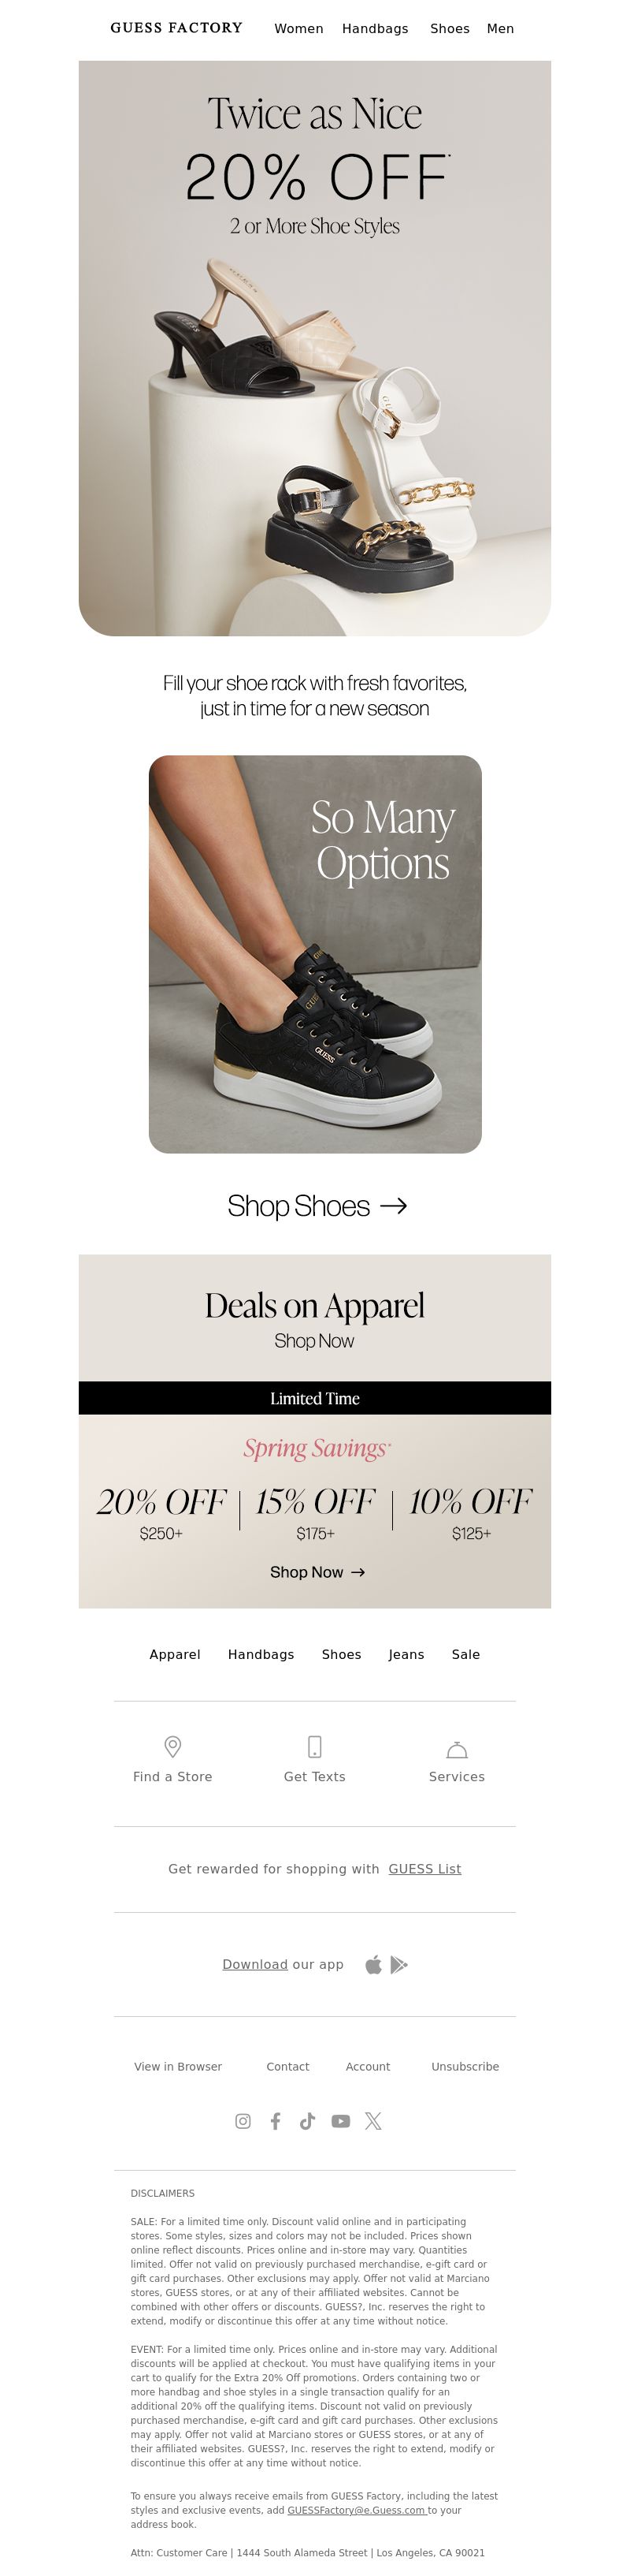630x2576 pixels.
Task: Open the Instagram social icon
Action: coord(243,2121)
